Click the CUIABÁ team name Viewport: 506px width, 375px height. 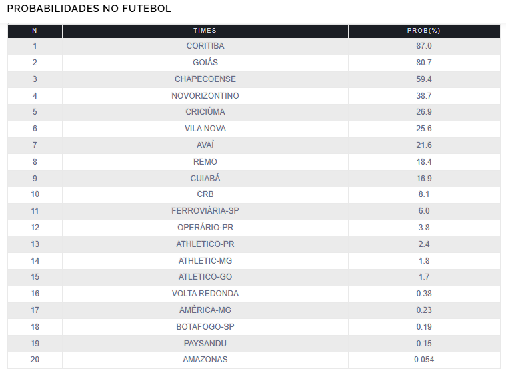[205, 179]
